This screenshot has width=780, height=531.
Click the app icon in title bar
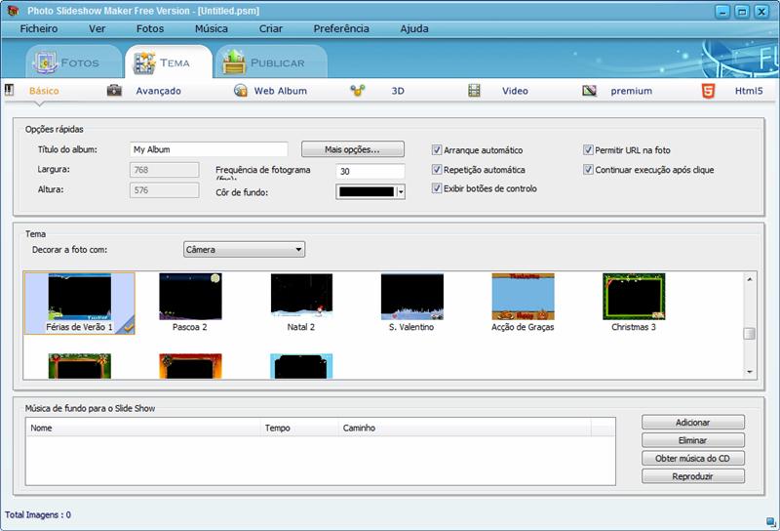pyautogui.click(x=14, y=10)
